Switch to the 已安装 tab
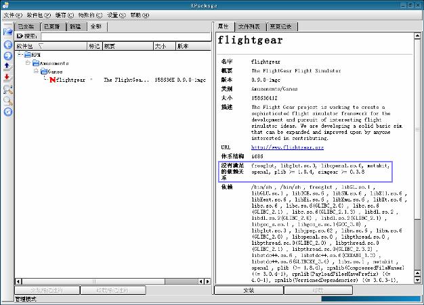 27,27
